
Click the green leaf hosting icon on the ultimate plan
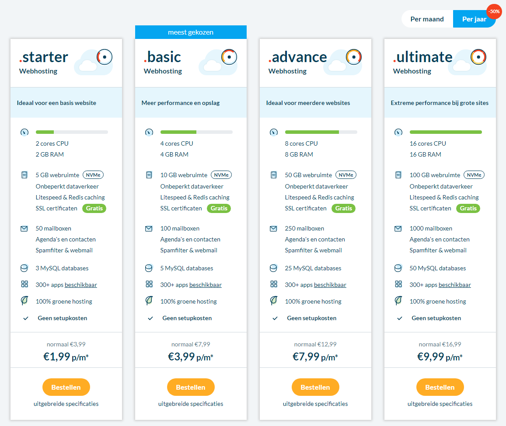(398, 301)
